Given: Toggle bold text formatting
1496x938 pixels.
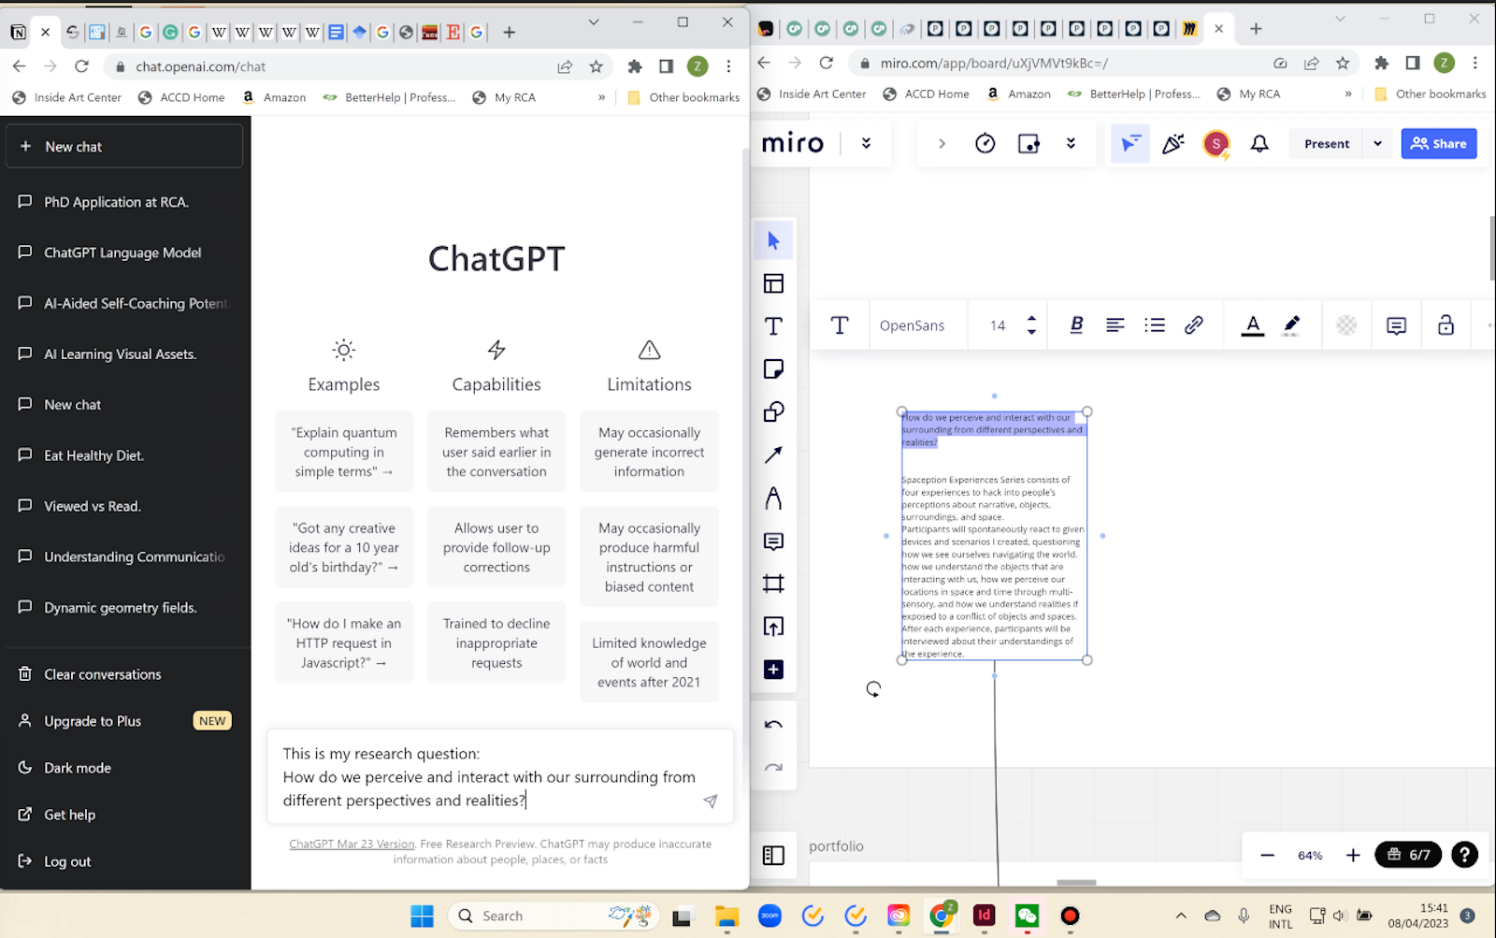Looking at the screenshot, I should pos(1076,325).
